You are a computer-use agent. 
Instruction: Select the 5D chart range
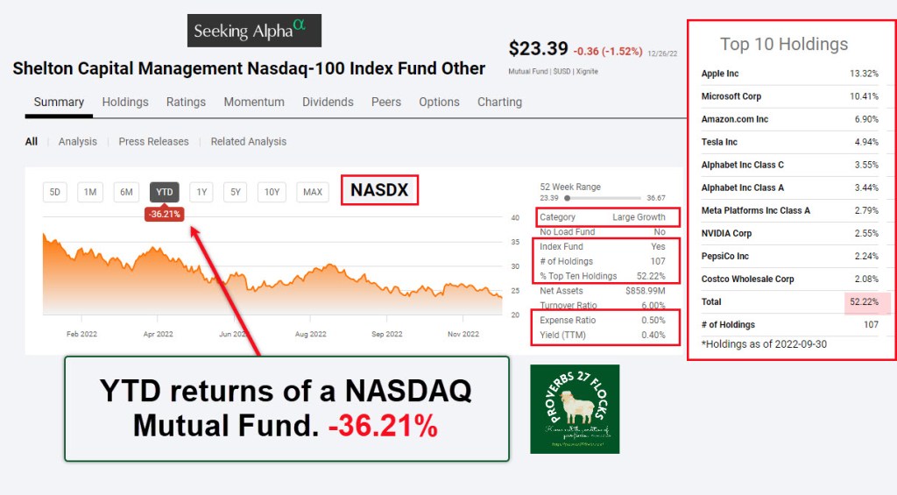[x=55, y=192]
